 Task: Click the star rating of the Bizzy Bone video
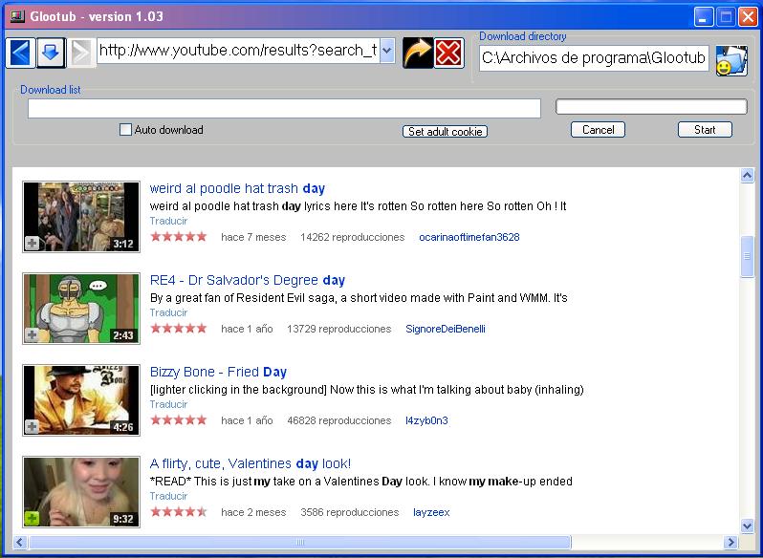click(x=179, y=420)
